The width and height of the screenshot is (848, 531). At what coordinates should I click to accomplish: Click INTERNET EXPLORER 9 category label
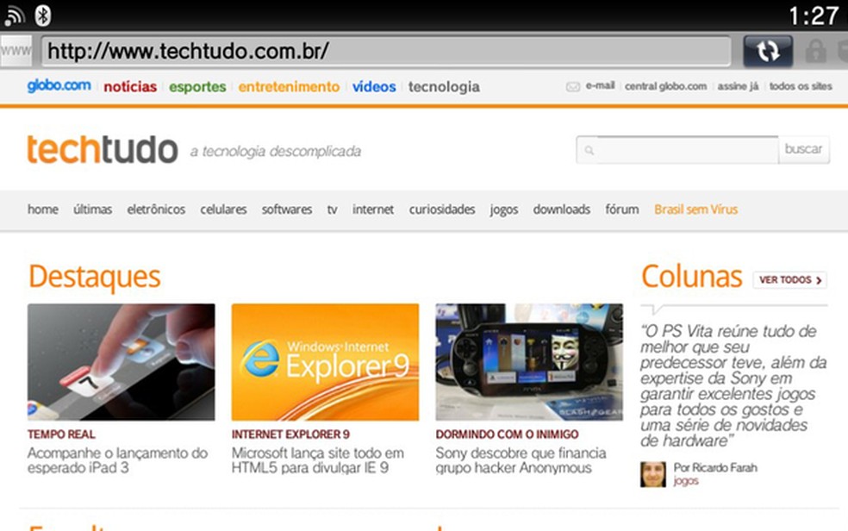pyautogui.click(x=290, y=434)
